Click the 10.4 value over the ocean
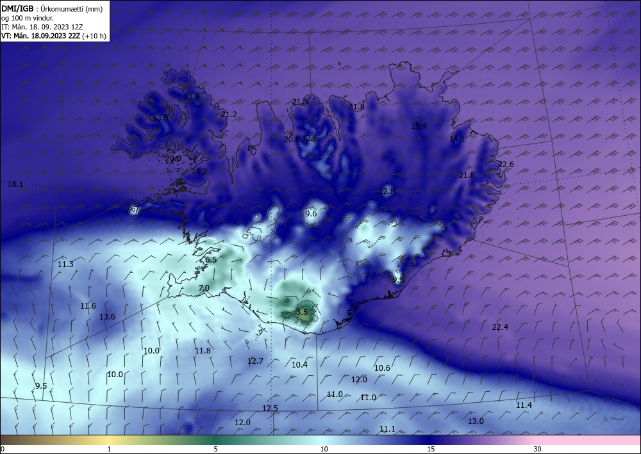This screenshot has width=641, height=454. (299, 364)
